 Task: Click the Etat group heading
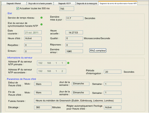point(10,13)
